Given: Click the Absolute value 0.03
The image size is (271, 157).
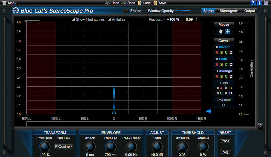Looking at the screenshot, I should pyautogui.click(x=182, y=155).
